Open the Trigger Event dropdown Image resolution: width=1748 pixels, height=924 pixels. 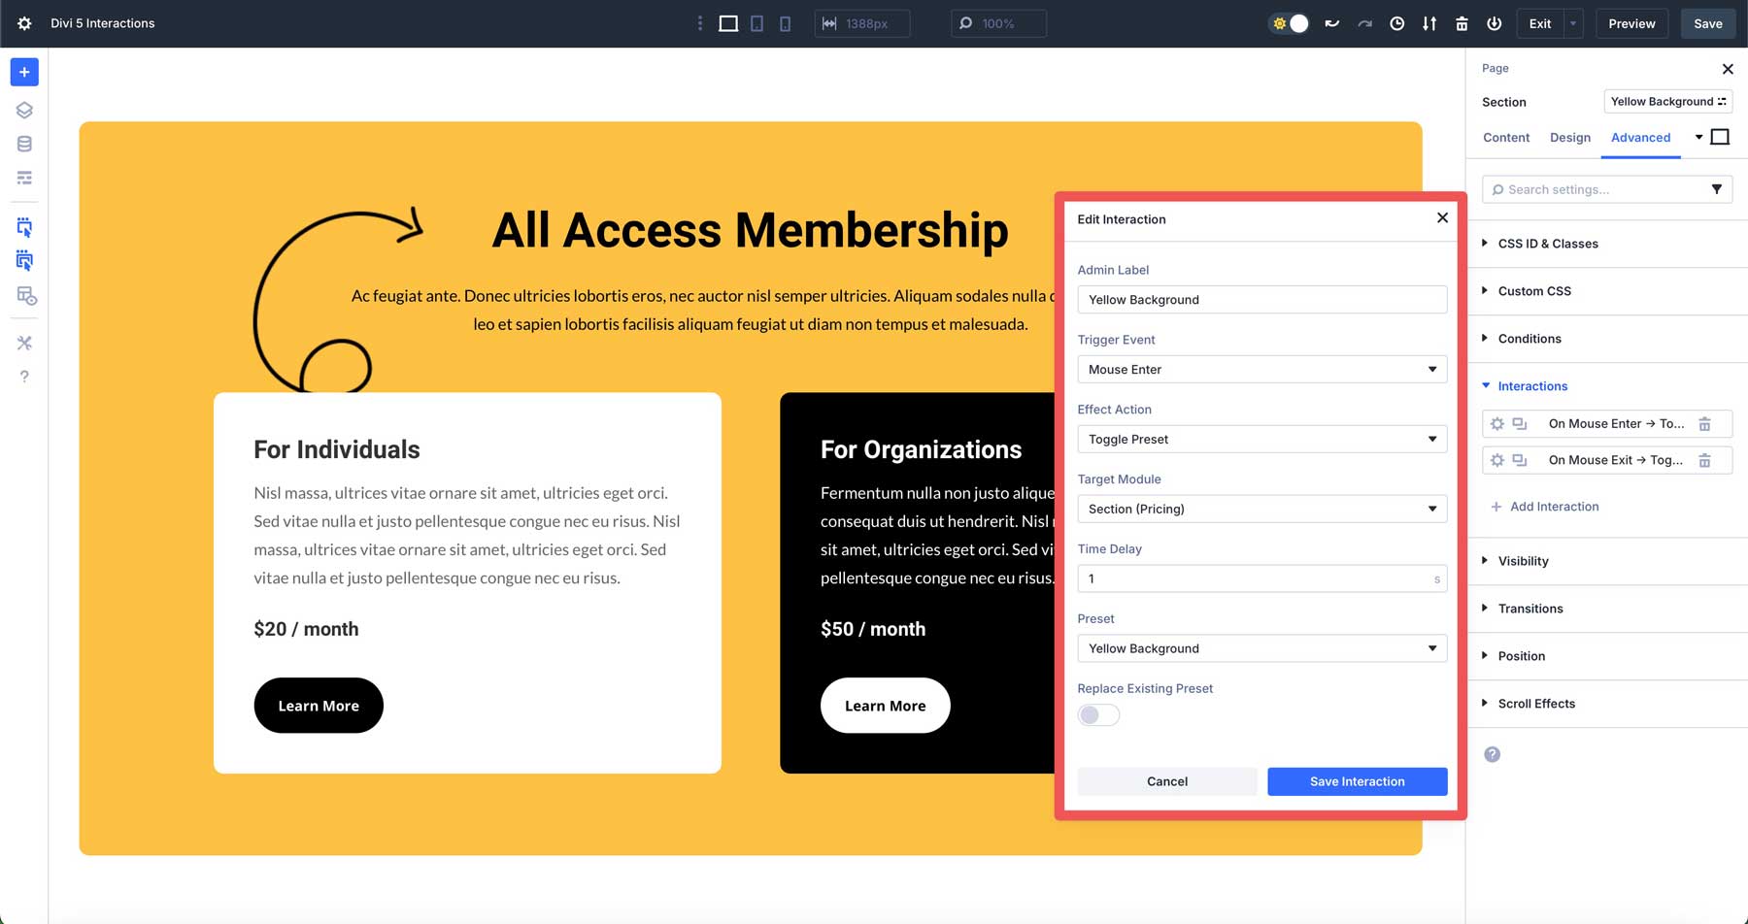(1261, 369)
